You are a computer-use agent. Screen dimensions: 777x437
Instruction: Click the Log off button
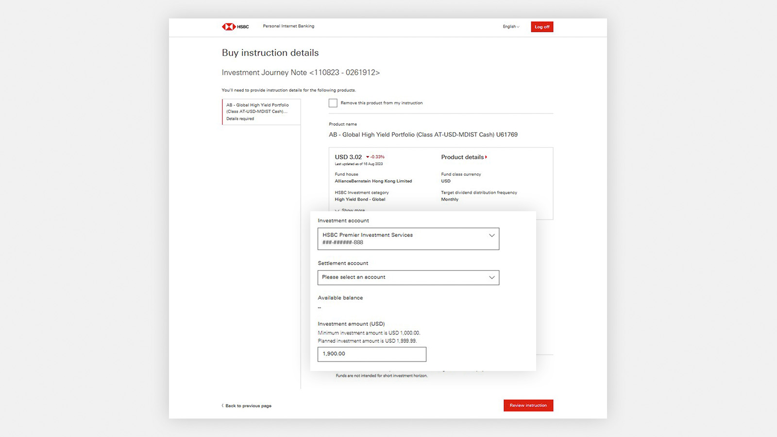pos(542,27)
